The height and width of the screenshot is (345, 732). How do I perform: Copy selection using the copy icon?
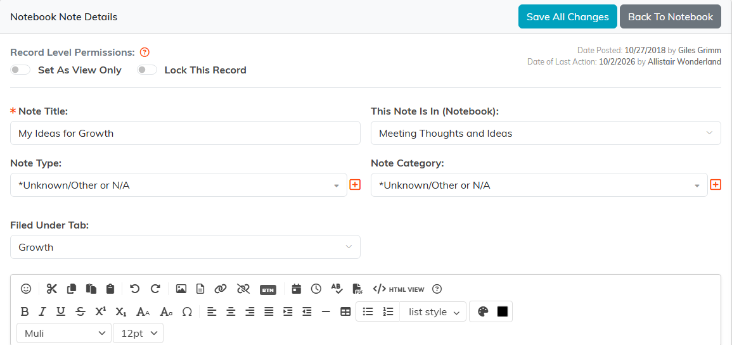(x=72, y=289)
